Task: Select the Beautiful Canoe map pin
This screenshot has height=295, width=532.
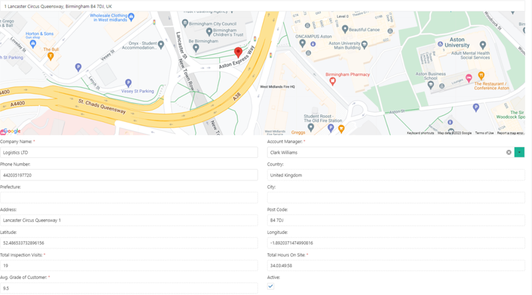Action: [344, 29]
